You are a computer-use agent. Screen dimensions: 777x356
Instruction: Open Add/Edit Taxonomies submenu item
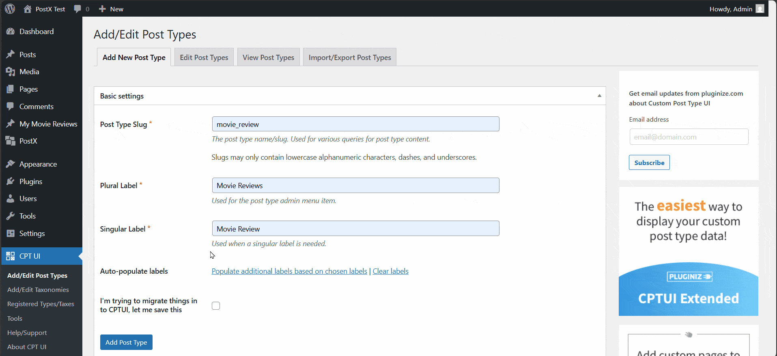pyautogui.click(x=38, y=290)
